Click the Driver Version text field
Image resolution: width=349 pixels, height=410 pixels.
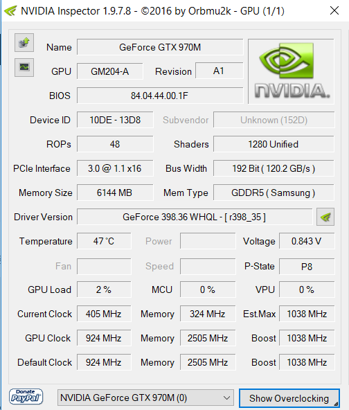tap(195, 217)
